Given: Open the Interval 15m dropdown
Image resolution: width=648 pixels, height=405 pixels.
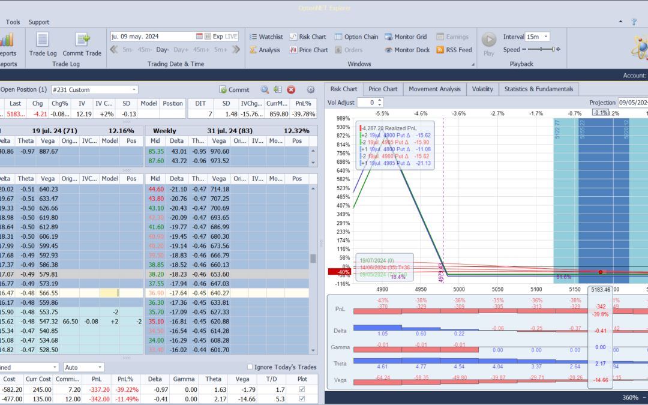Looking at the screenshot, I should [546, 37].
